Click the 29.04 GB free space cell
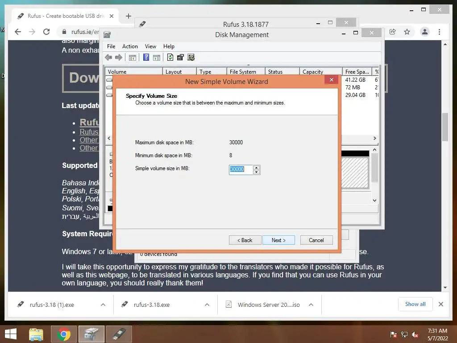The width and height of the screenshot is (457, 343). point(355,95)
